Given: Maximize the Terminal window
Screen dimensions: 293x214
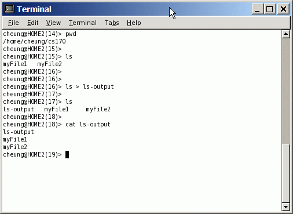Looking at the screenshot, I should pos(270,9).
